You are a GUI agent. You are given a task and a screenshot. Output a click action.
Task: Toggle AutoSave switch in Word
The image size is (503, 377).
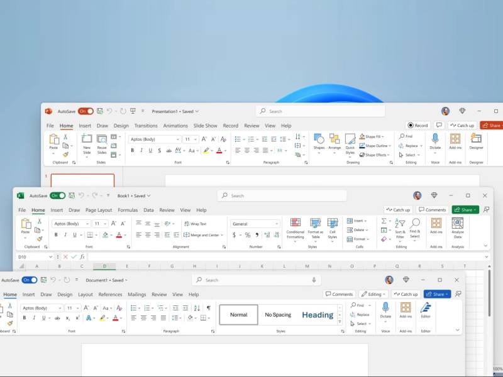(29, 280)
